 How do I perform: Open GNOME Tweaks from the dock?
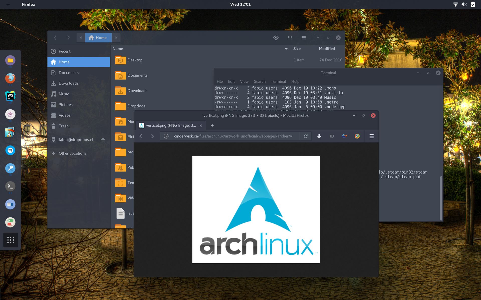pos(10,222)
